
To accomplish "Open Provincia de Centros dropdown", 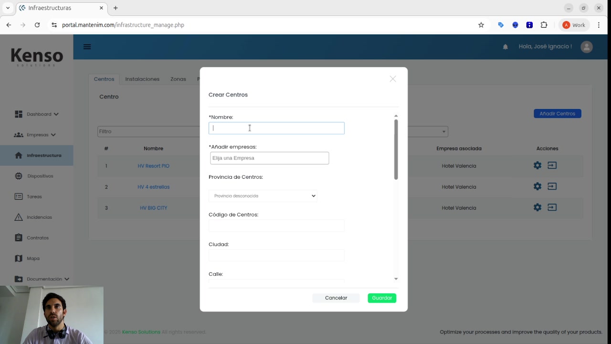I will pyautogui.click(x=263, y=196).
